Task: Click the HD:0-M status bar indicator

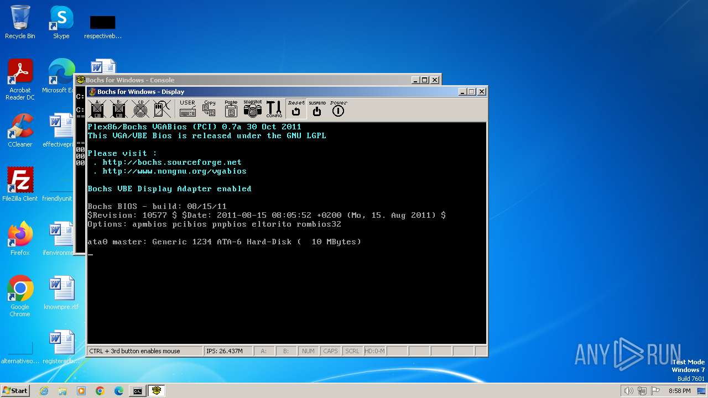Action: click(x=374, y=351)
